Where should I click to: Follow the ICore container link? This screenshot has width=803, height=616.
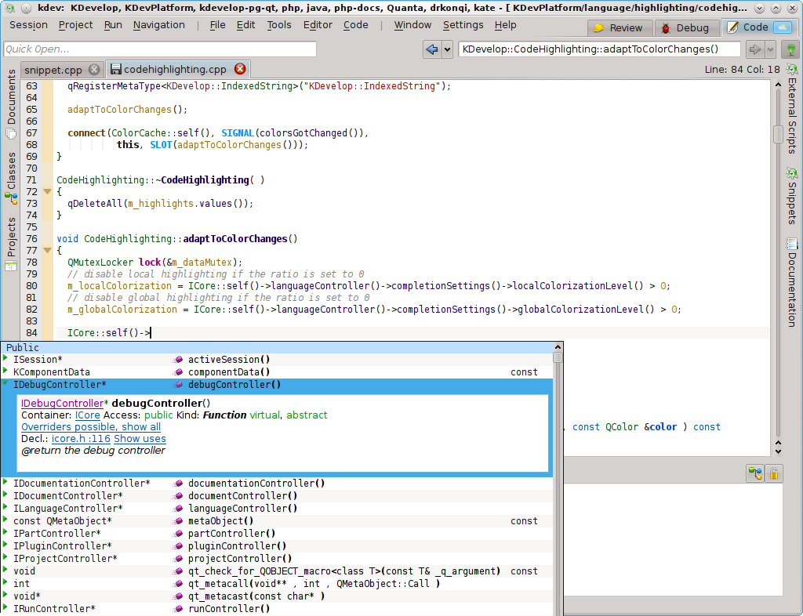point(88,415)
